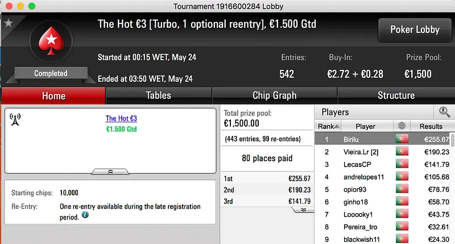This screenshot has width=455, height=244.
Task: Sort players by the Rank column
Action: pyautogui.click(x=329, y=126)
